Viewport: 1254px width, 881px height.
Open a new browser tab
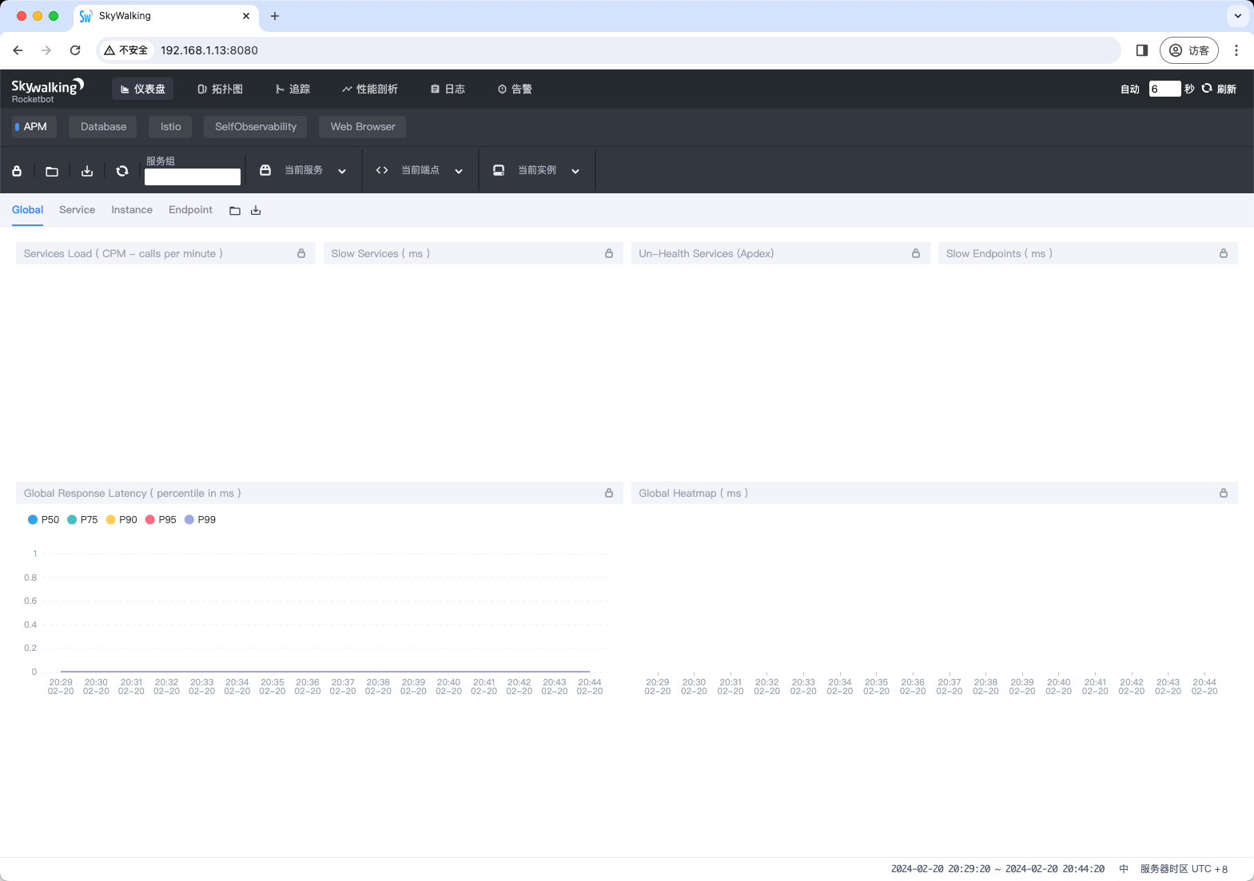coord(275,16)
